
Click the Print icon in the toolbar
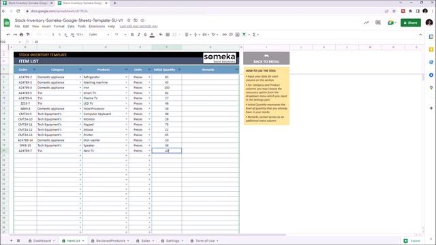coord(21,35)
